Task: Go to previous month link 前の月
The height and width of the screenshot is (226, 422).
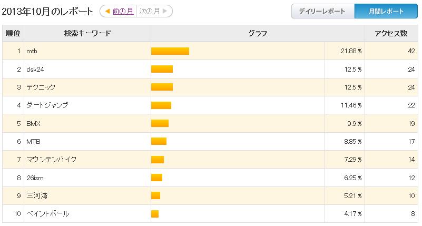Action: pos(123,11)
